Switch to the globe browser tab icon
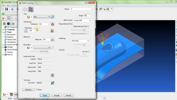Viewport: 177px width, 100px height. (x=9, y=24)
